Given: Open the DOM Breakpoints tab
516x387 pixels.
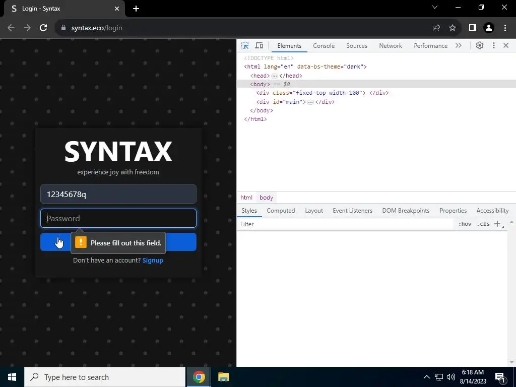Looking at the screenshot, I should [406, 211].
